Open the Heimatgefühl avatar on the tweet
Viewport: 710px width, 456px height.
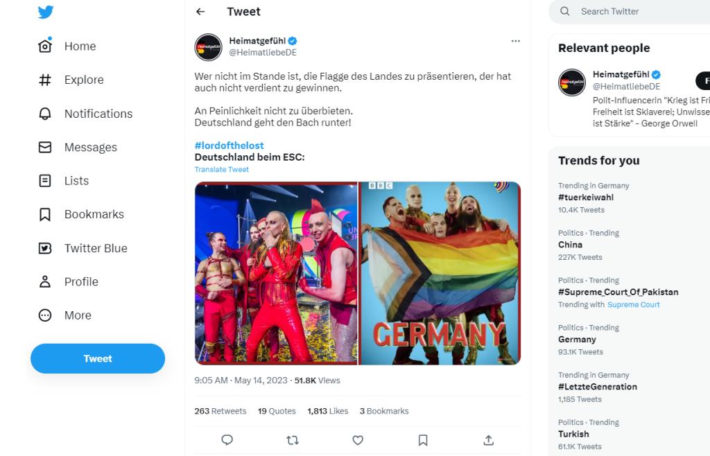click(x=208, y=46)
